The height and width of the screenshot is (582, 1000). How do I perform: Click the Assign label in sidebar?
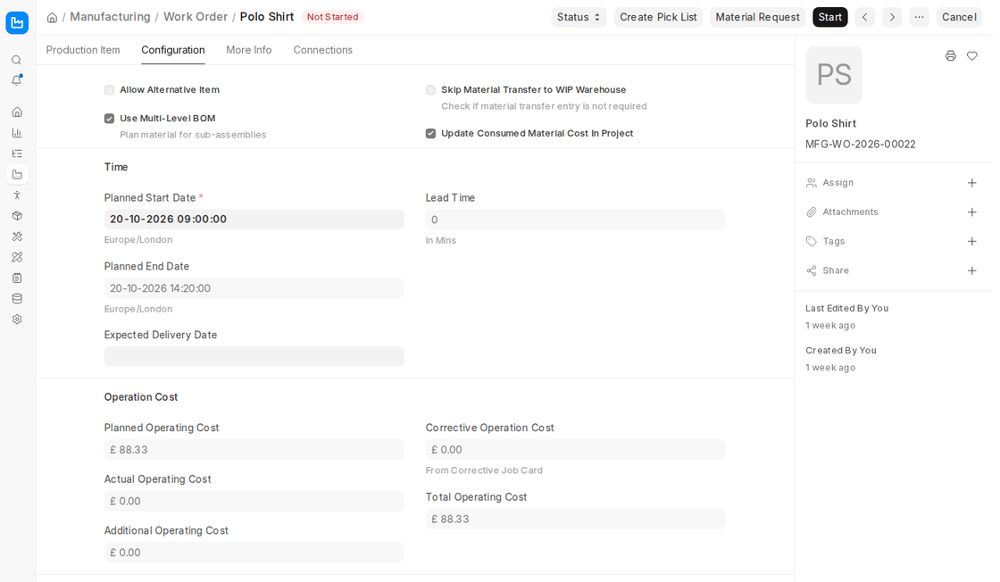coord(838,183)
